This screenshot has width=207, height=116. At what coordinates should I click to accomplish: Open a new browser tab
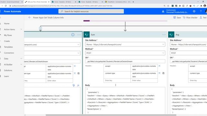(x=133, y=2)
